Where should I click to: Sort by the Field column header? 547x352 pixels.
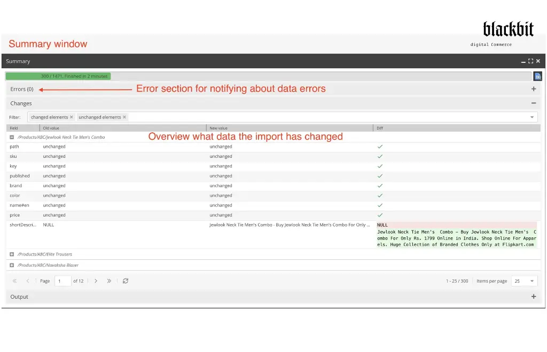click(x=23, y=128)
